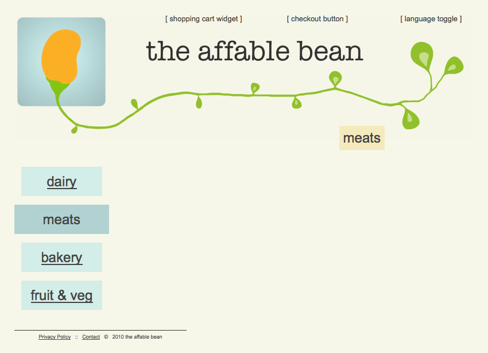Image resolution: width=488 pixels, height=353 pixels.
Task: Open the dairy category
Action: (61, 182)
